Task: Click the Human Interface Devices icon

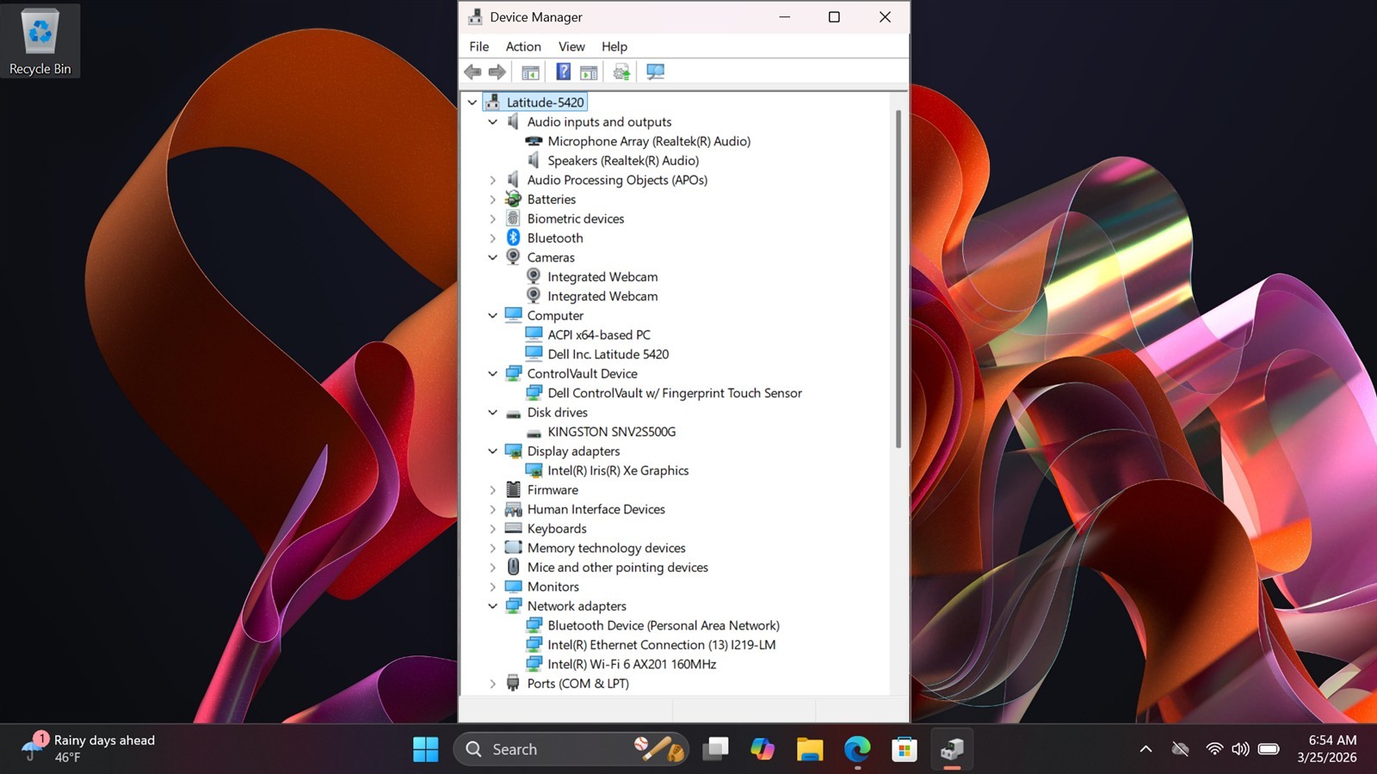Action: point(514,509)
